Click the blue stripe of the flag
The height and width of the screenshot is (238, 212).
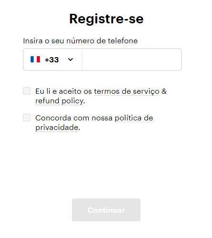tap(32, 59)
